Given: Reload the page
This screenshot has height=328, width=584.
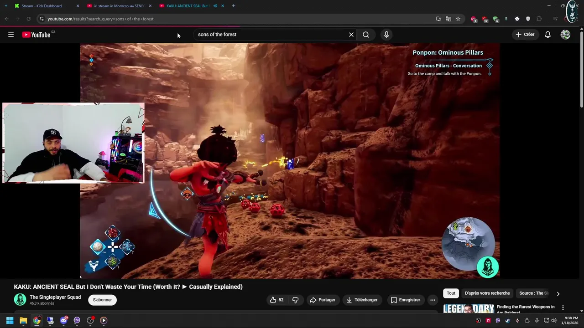Looking at the screenshot, I should [28, 19].
